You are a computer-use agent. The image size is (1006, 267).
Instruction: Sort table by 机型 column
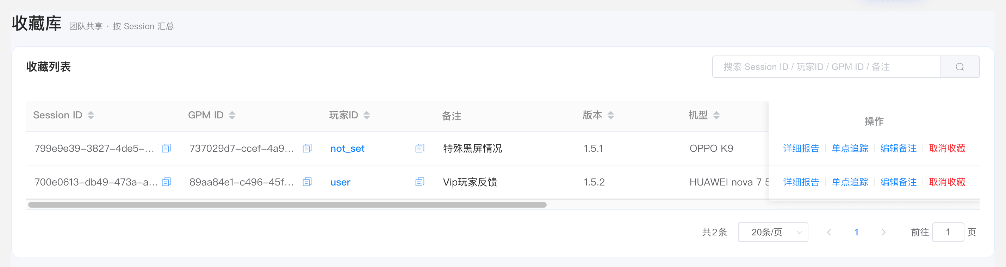point(716,115)
